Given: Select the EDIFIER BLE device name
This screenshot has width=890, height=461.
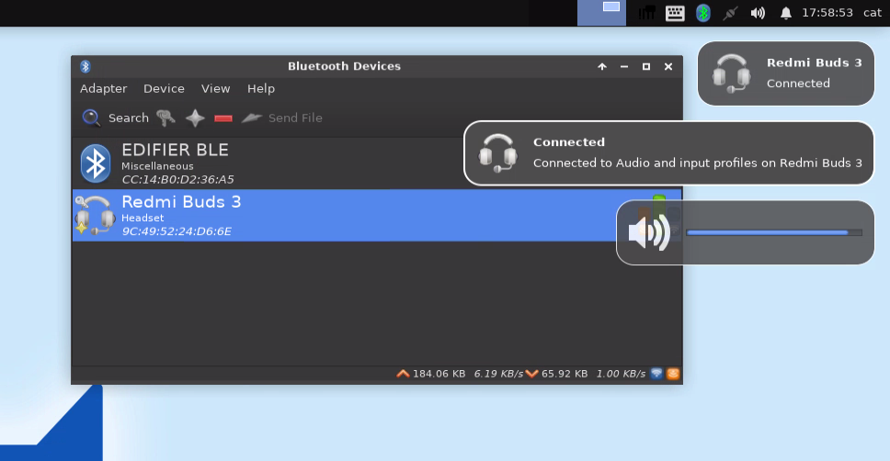Looking at the screenshot, I should click(176, 150).
